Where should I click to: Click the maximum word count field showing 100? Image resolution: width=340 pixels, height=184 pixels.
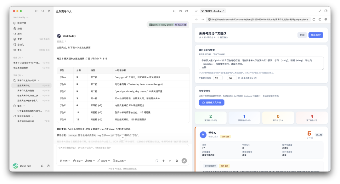click(x=232, y=78)
